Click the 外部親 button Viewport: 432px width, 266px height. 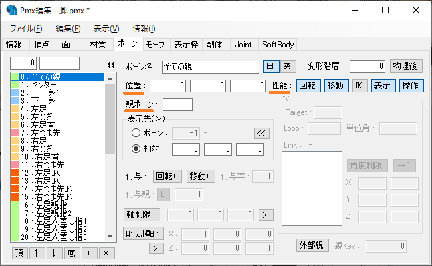pos(312,245)
